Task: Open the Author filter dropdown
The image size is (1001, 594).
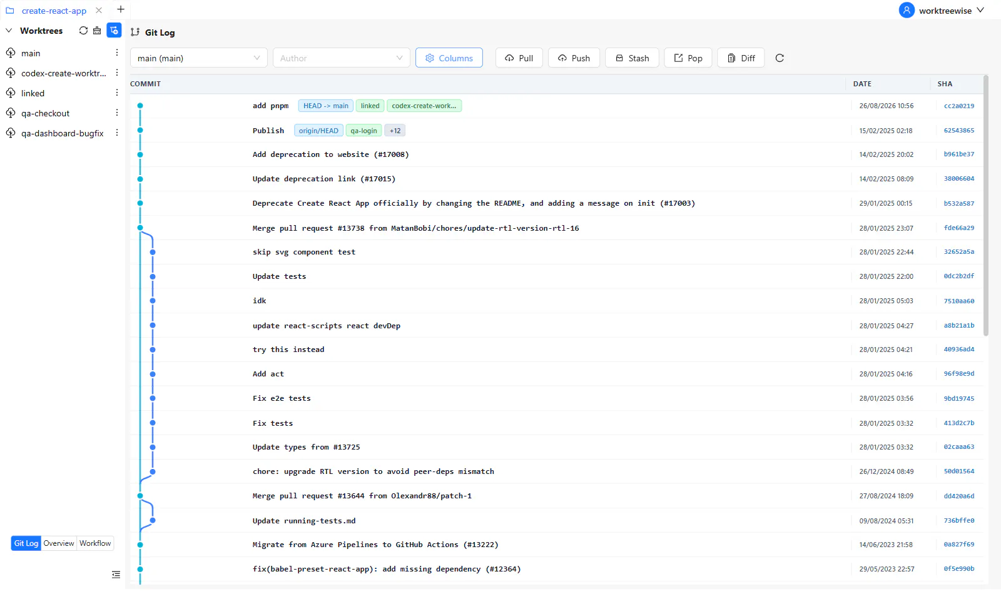Action: [342, 58]
